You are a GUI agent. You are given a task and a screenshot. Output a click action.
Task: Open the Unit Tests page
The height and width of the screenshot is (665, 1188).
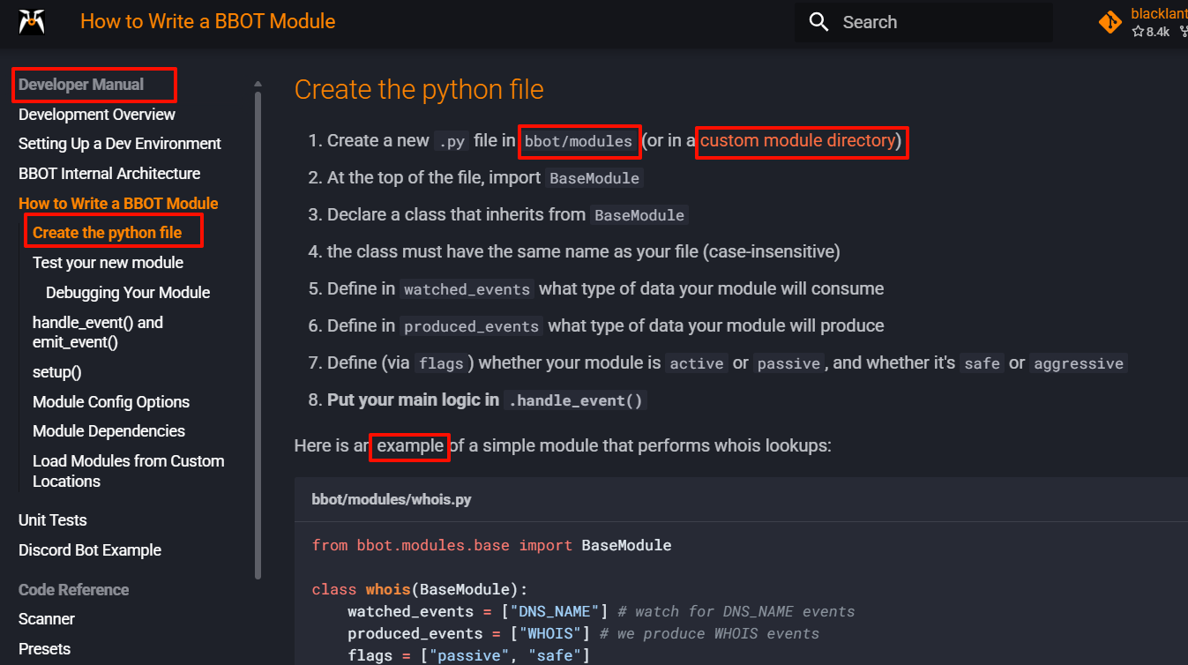[x=53, y=520]
